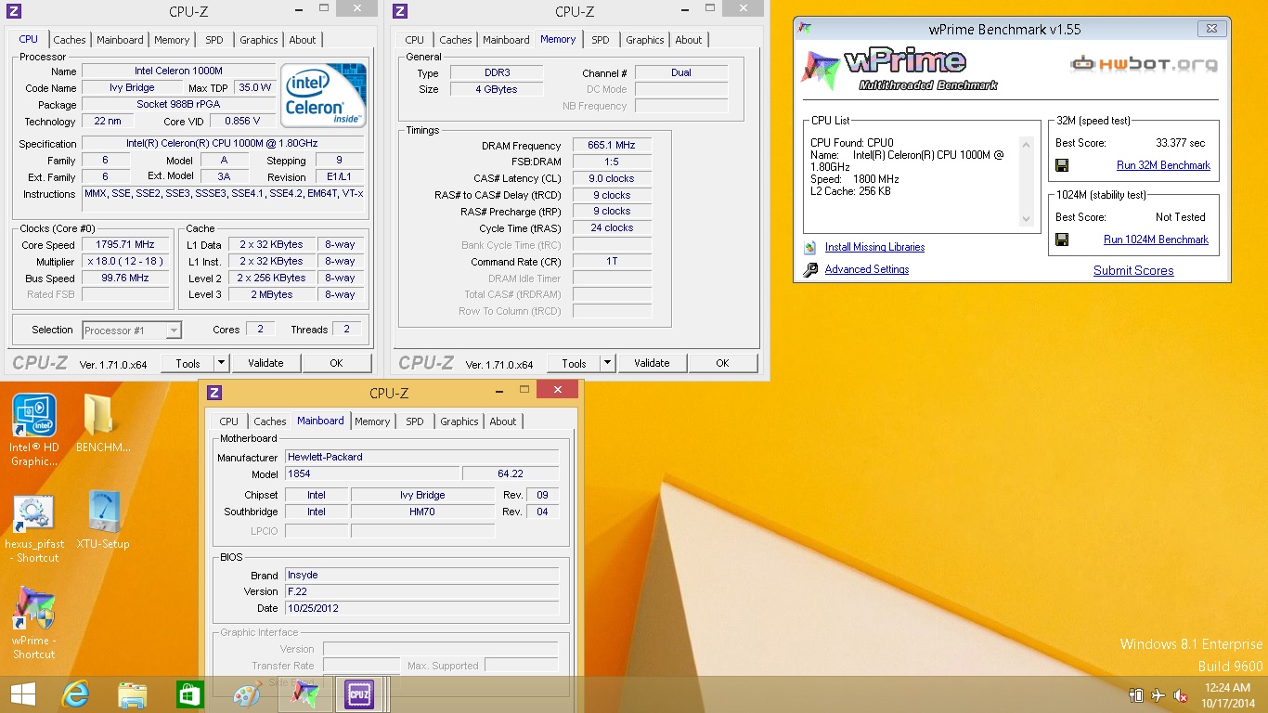Open the Install Missing Libraries link
The width and height of the screenshot is (1268, 713).
874,247
